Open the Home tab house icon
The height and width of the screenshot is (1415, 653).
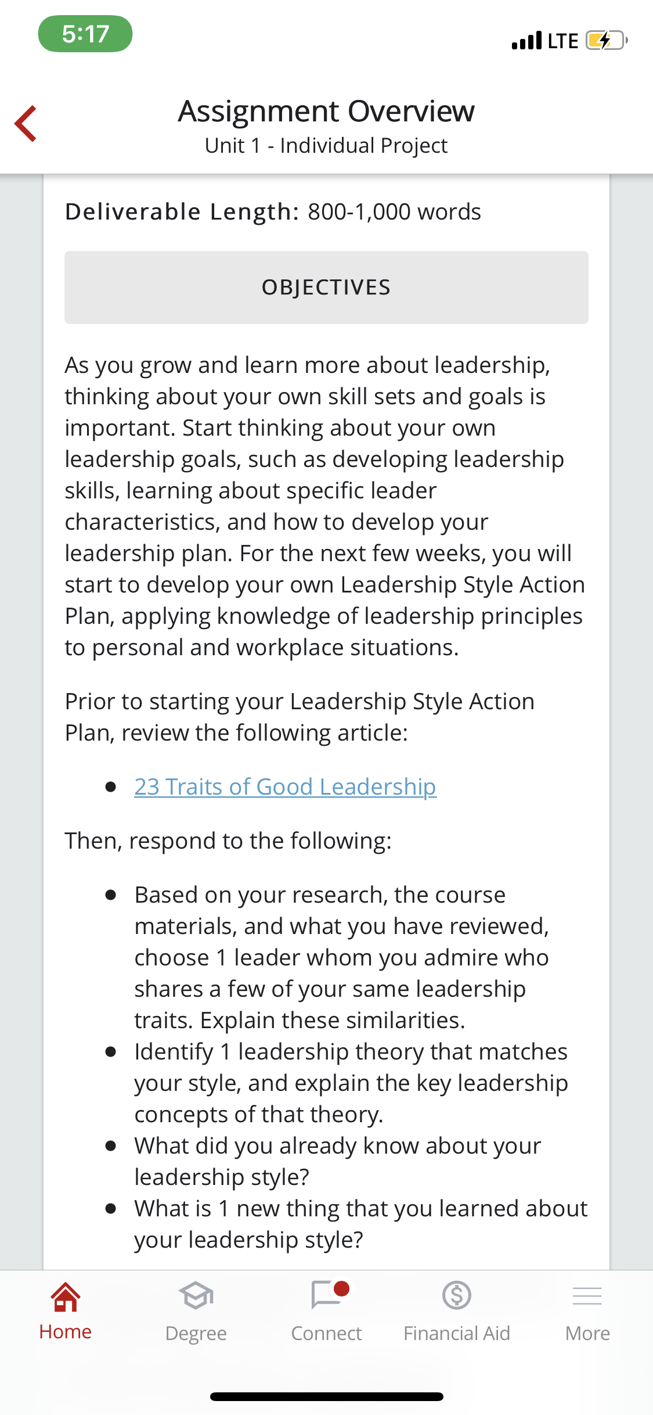pos(66,1297)
